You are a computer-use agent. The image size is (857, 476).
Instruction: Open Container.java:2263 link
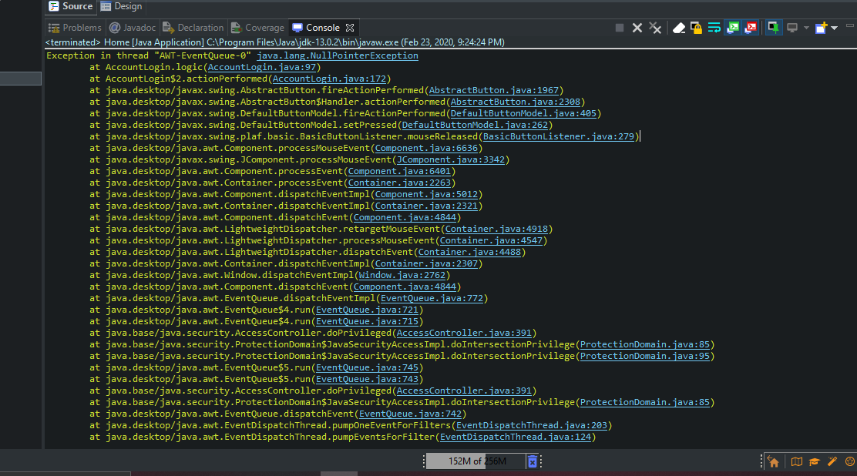[399, 183]
